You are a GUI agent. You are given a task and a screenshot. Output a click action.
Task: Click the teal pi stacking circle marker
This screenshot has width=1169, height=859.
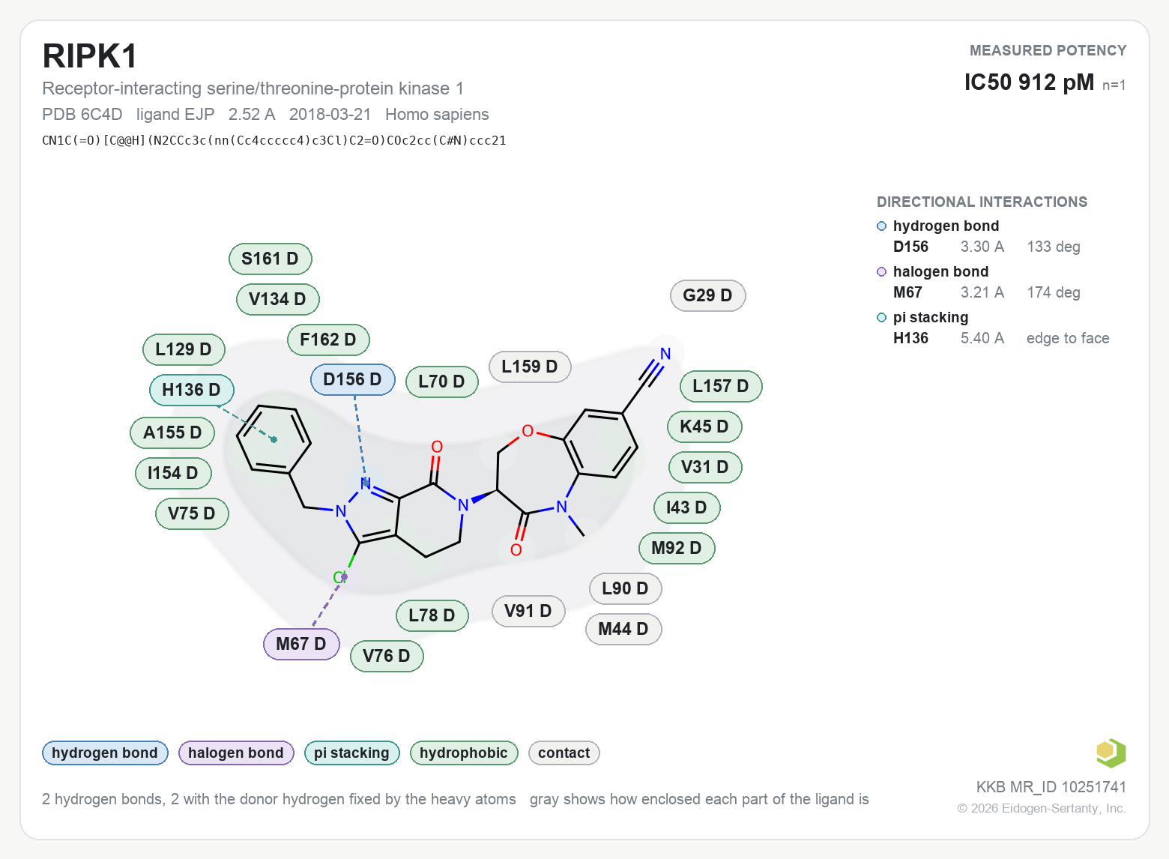point(882,318)
